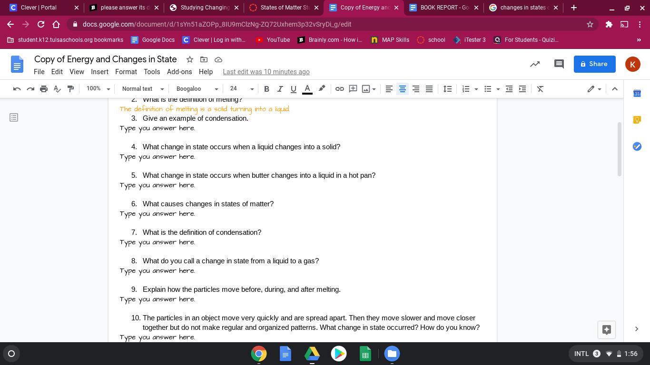Decrease indent of the paragraph

coord(509,89)
